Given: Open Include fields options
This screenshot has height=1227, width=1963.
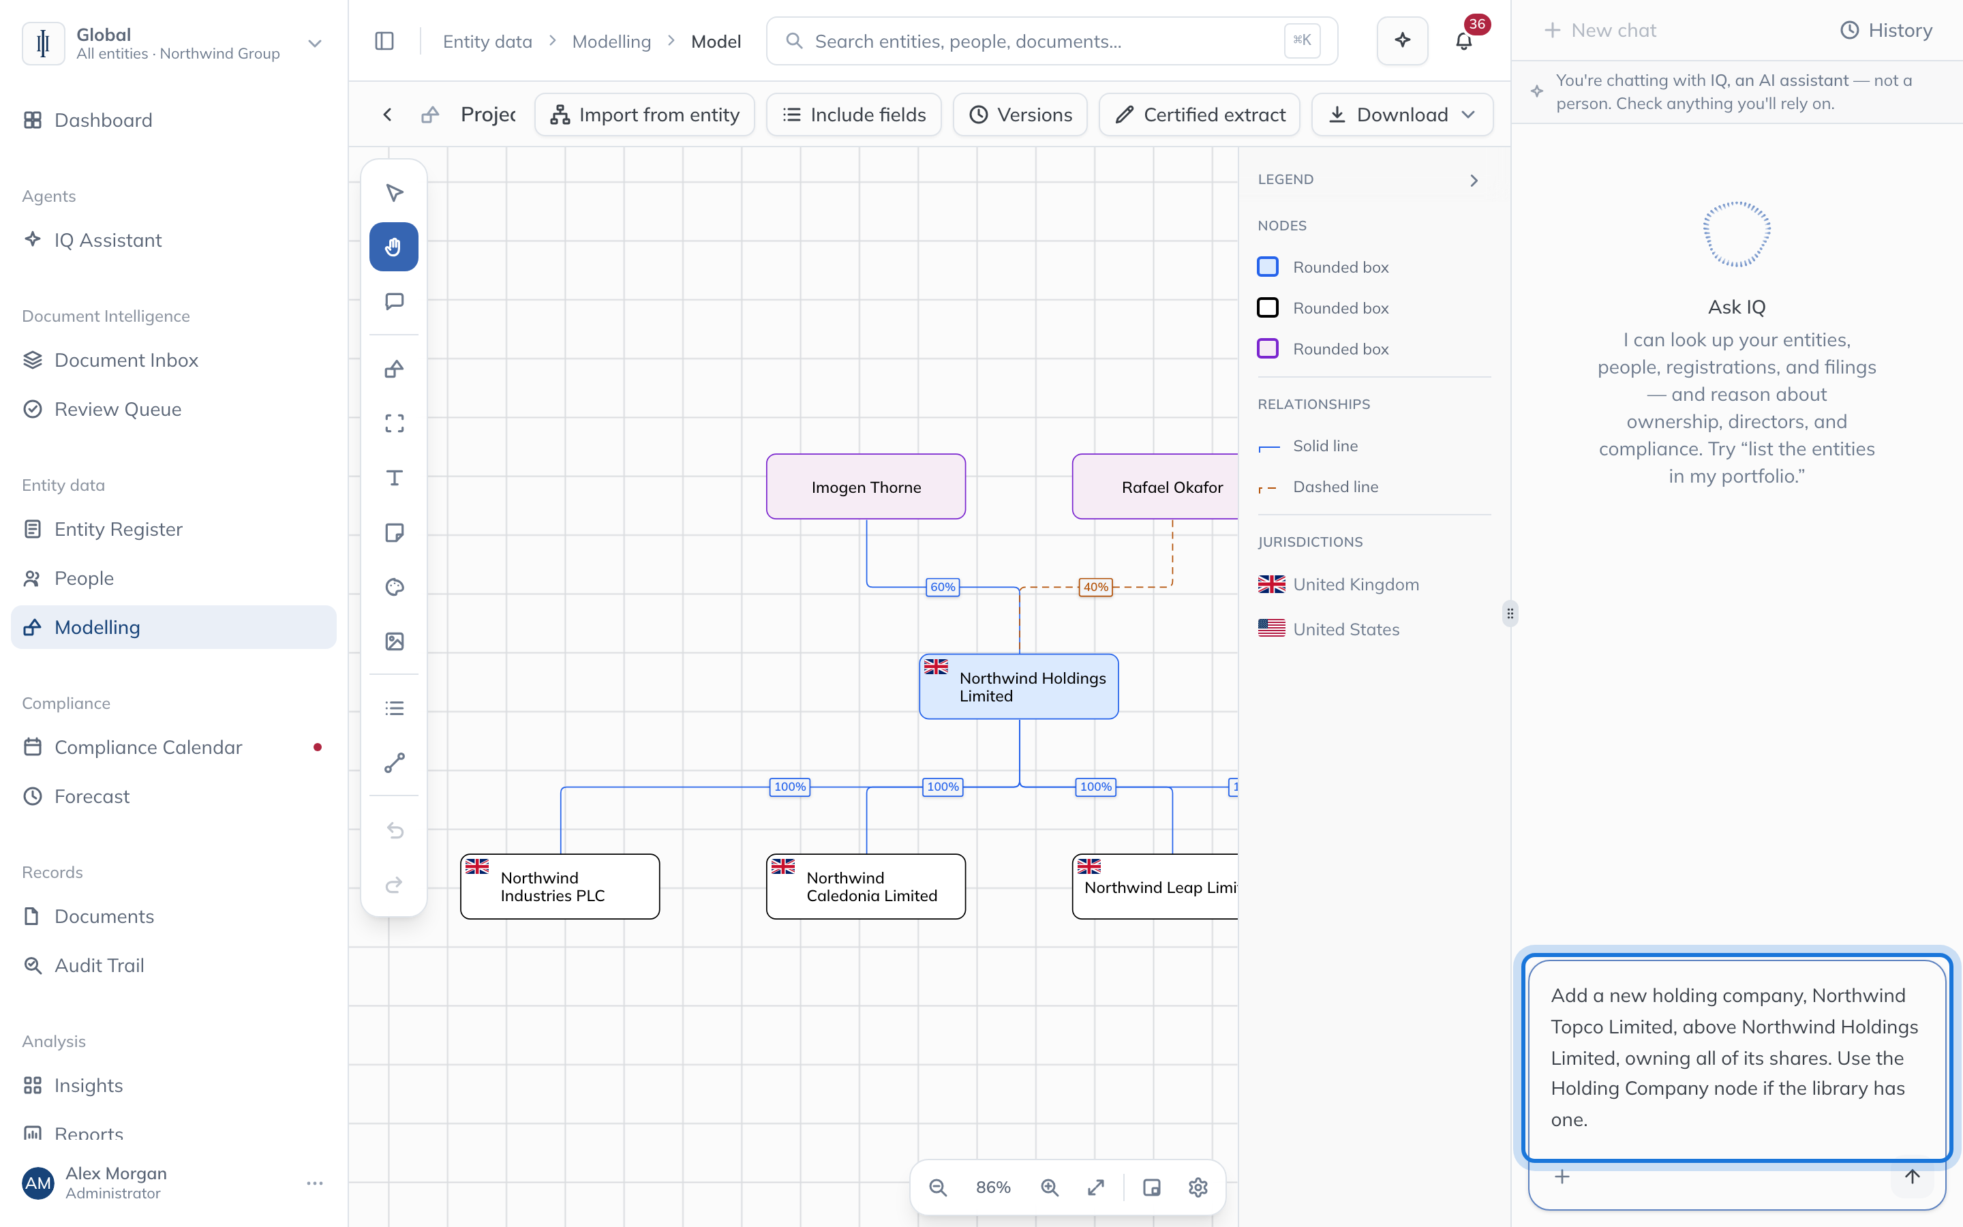Looking at the screenshot, I should [x=853, y=115].
